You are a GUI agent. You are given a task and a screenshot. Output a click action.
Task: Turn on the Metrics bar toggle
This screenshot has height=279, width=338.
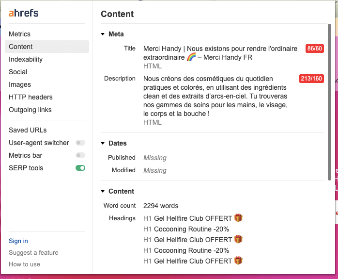(x=80, y=155)
